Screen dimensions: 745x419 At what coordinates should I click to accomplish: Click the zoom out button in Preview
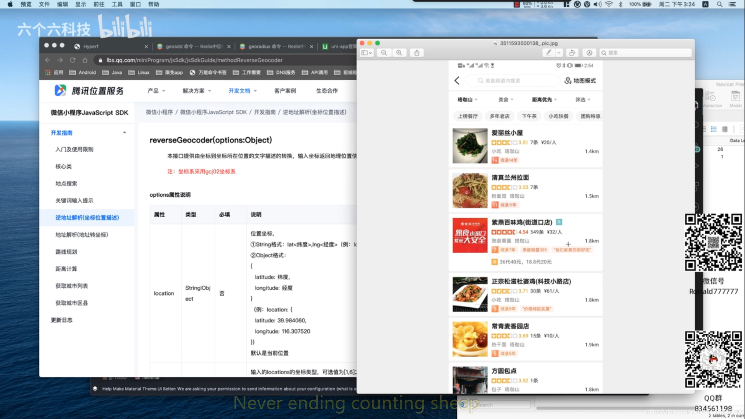384,53
